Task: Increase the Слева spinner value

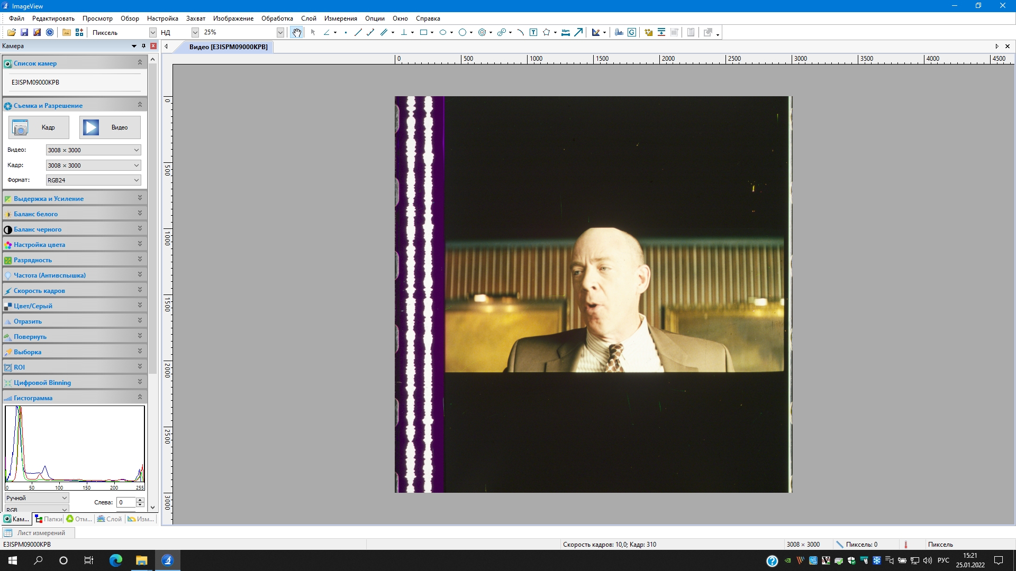Action: coord(140,500)
